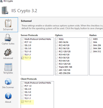This screenshot has height=108, width=103.
Task: Open the Templates icon
Action: point(8,67)
